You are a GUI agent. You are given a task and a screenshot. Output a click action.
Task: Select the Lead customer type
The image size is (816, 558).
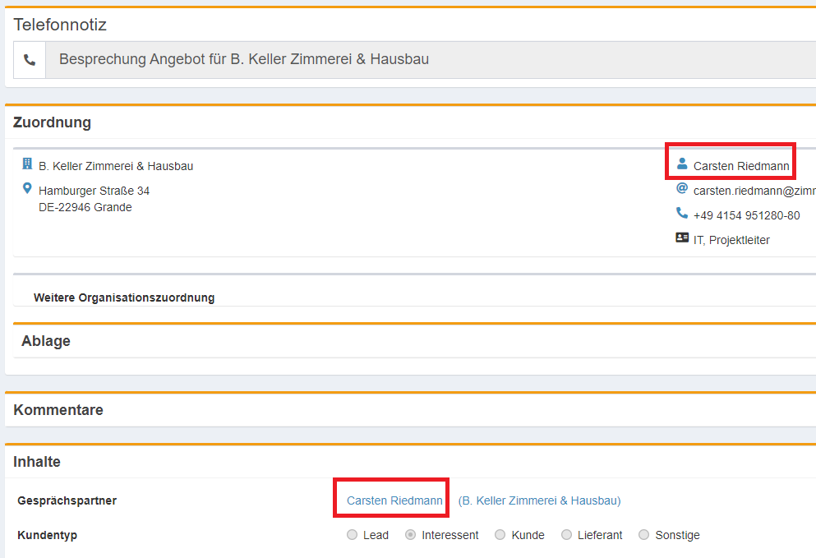tap(353, 535)
